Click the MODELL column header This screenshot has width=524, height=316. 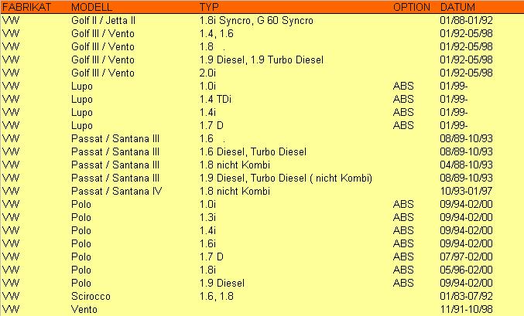[x=92, y=7]
